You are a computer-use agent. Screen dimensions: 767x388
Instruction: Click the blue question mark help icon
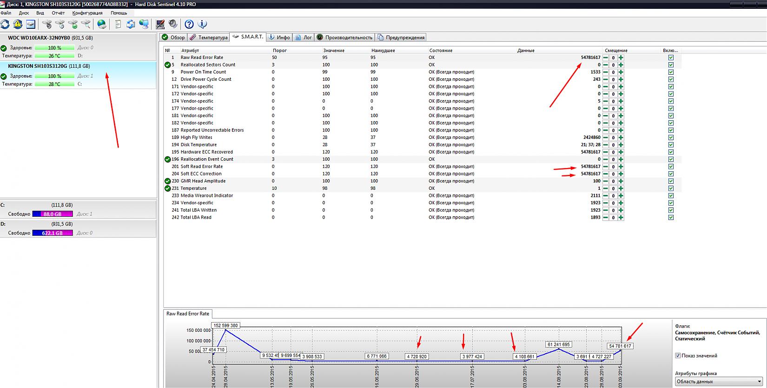pos(189,24)
